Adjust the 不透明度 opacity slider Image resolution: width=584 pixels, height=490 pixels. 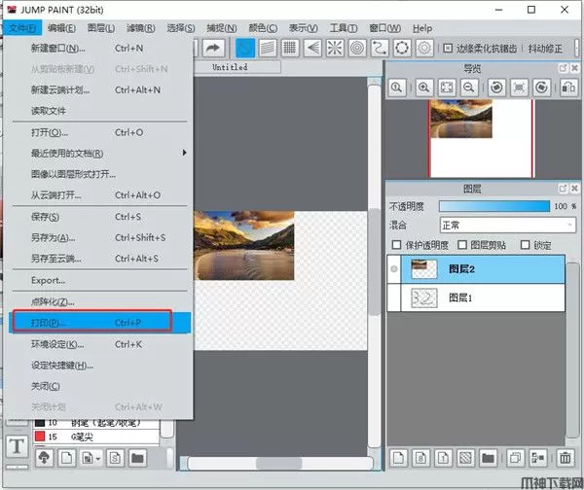(x=494, y=206)
